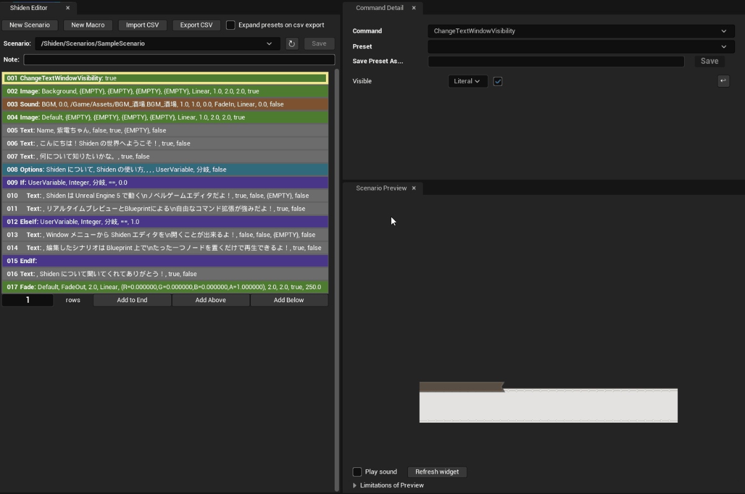Select row 005 Text Name
745x494 pixels.
coord(165,130)
